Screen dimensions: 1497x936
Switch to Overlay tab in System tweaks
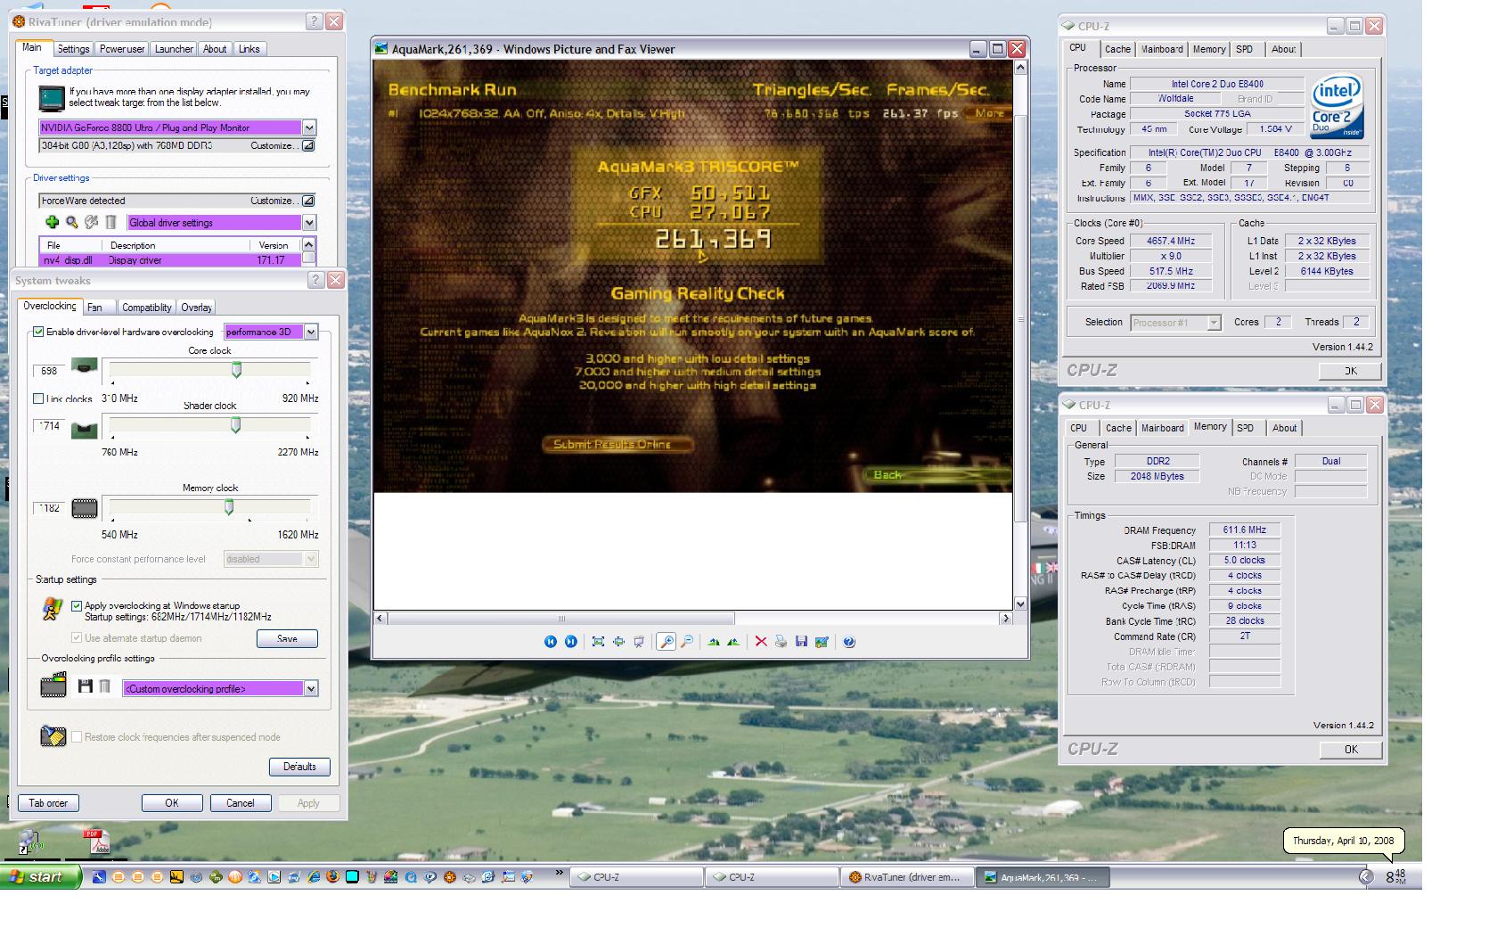point(196,307)
